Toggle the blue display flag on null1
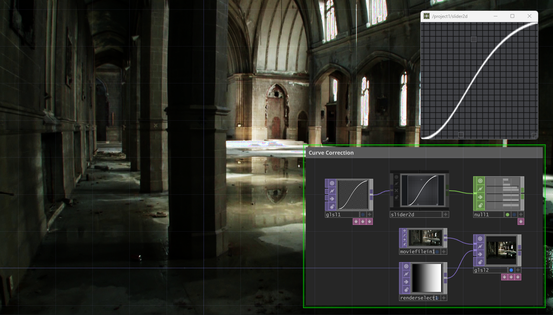 [x=514, y=214]
